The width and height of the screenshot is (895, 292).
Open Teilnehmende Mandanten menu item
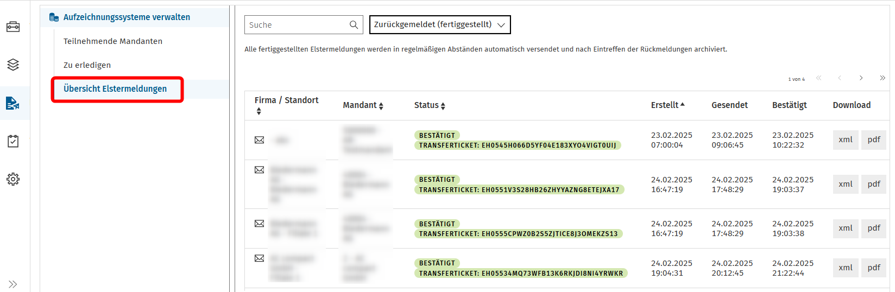tap(113, 41)
